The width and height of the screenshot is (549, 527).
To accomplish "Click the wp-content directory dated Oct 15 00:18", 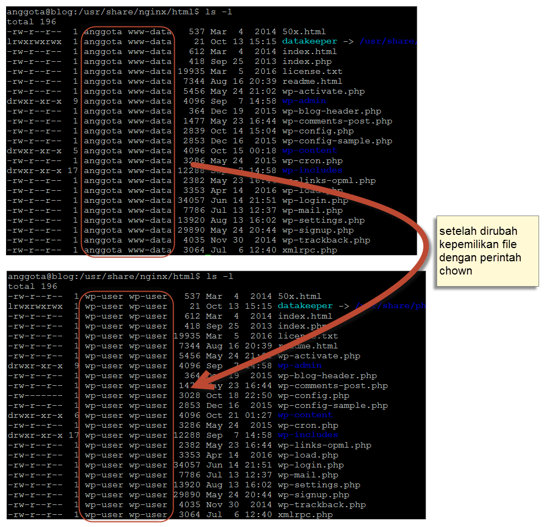I will 309,150.
